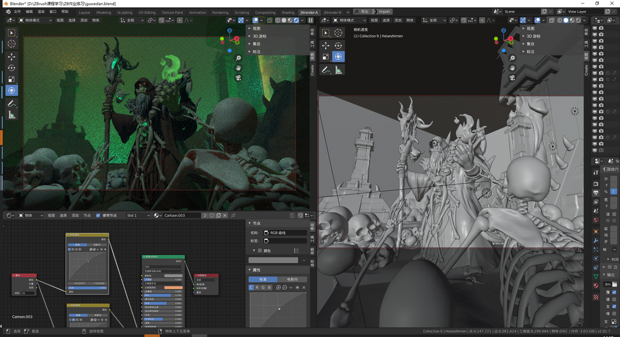Select the Move tool in right viewport

(x=325, y=45)
